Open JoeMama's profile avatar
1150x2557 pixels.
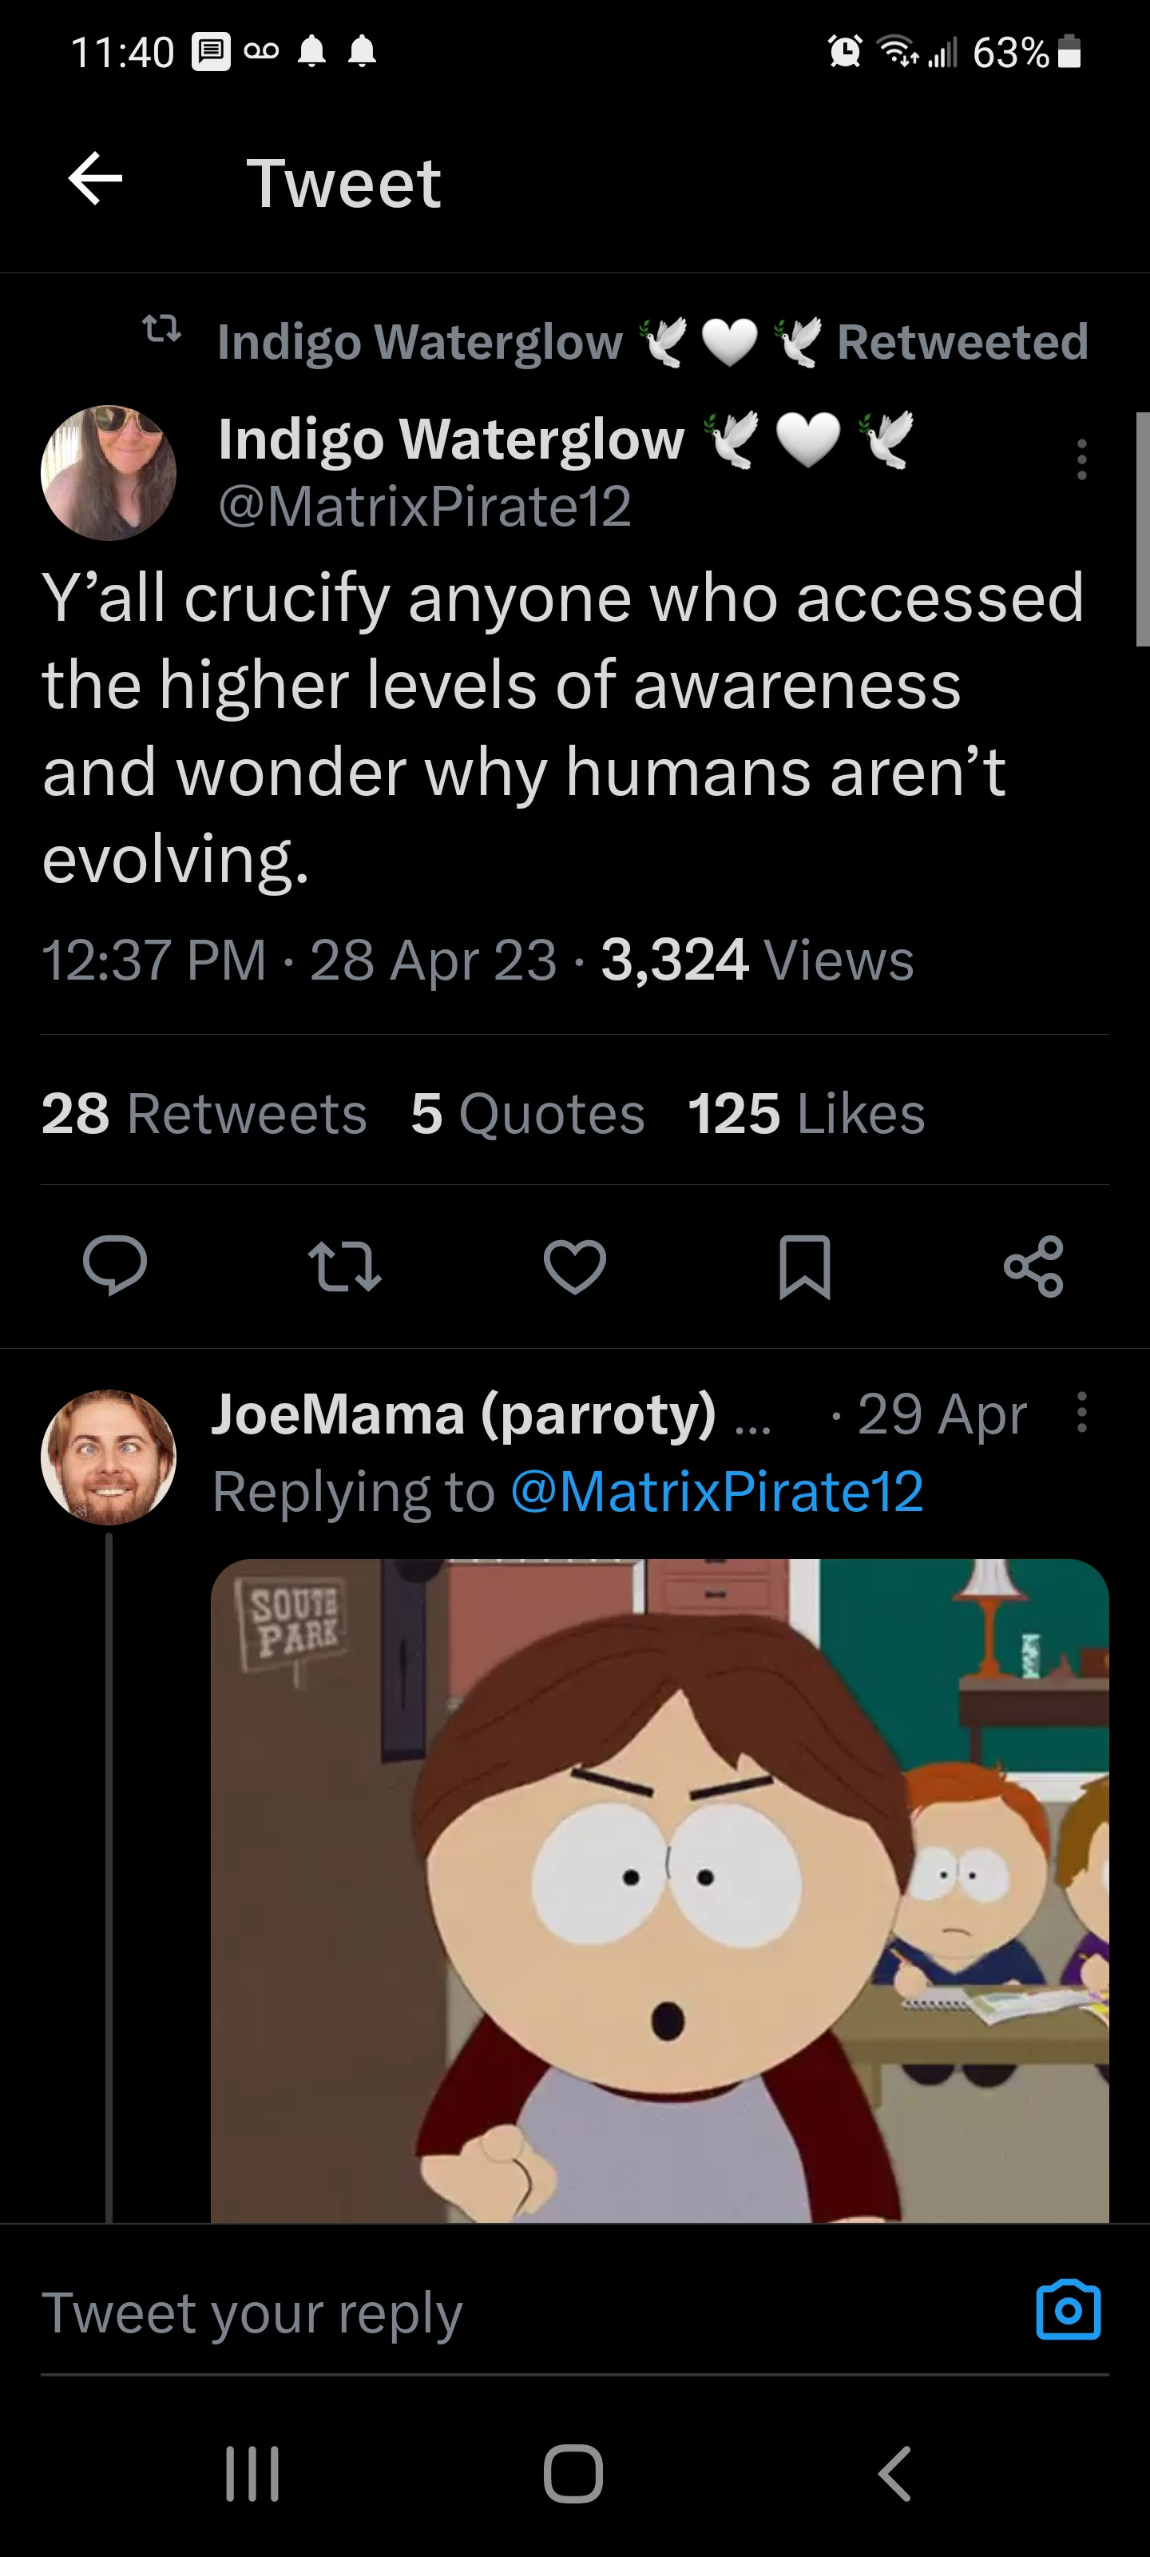108,1457
